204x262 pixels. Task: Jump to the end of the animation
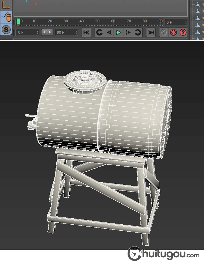click(150, 32)
